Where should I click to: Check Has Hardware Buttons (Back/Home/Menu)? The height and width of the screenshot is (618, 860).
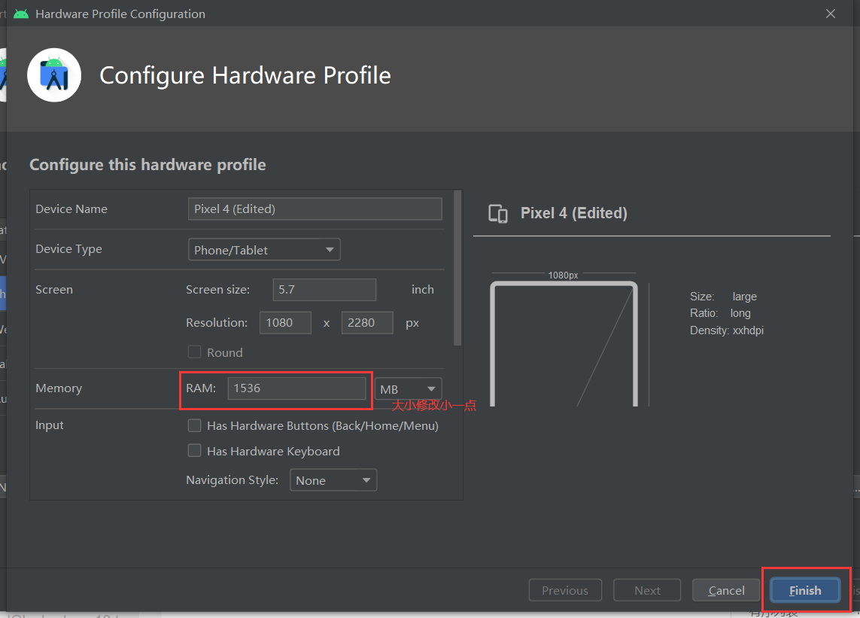pyautogui.click(x=194, y=425)
